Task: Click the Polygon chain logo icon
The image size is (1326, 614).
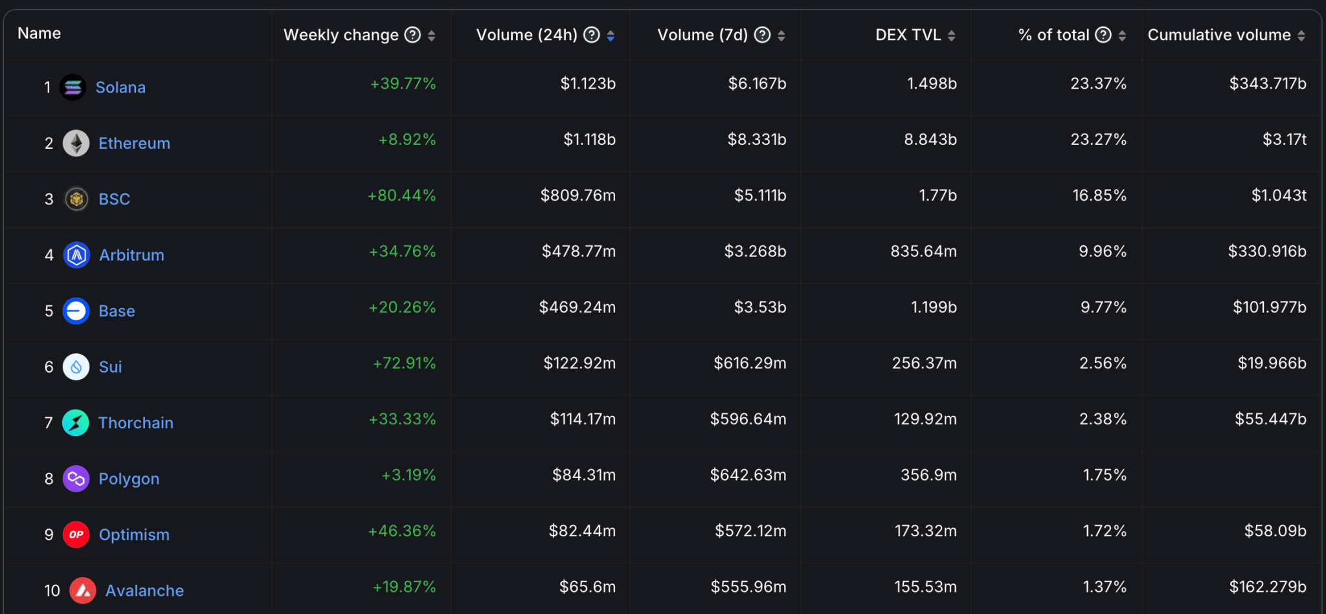Action: tap(76, 479)
